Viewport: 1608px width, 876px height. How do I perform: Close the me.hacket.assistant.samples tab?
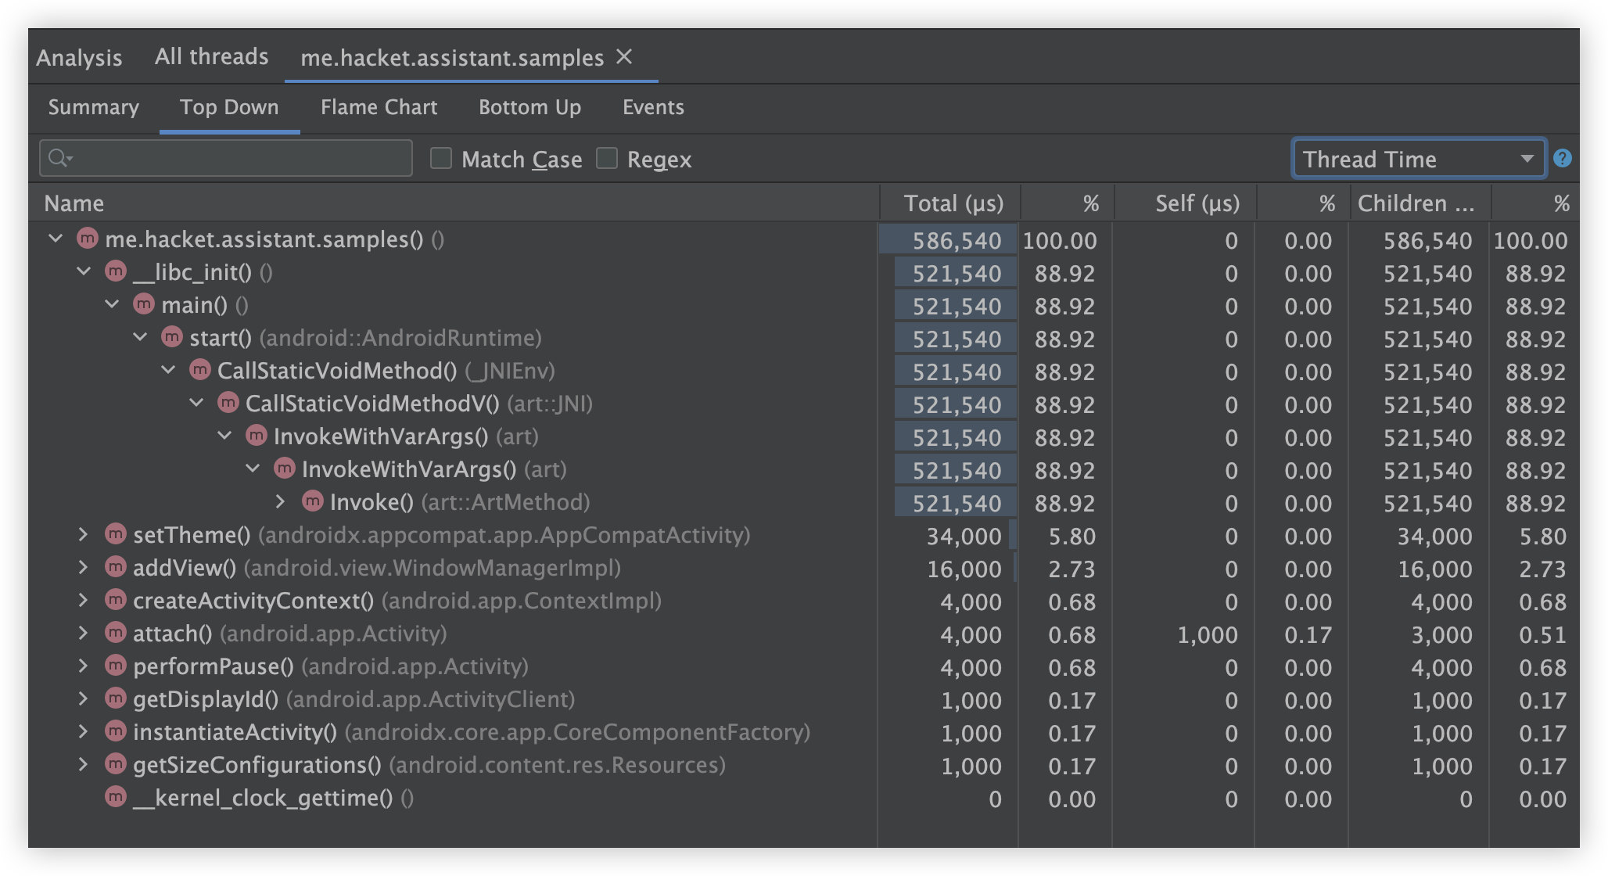click(x=624, y=57)
